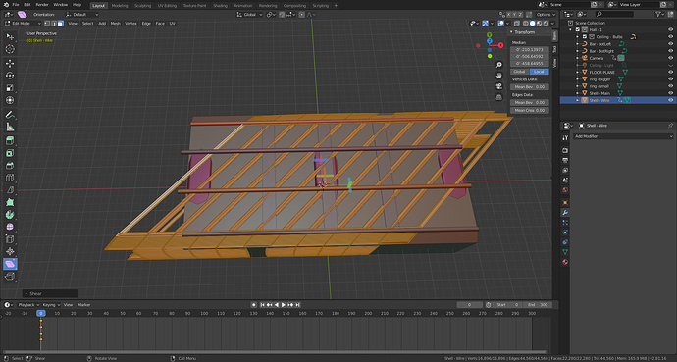
Task: Click the Mean Crease value slider
Action: click(530, 111)
